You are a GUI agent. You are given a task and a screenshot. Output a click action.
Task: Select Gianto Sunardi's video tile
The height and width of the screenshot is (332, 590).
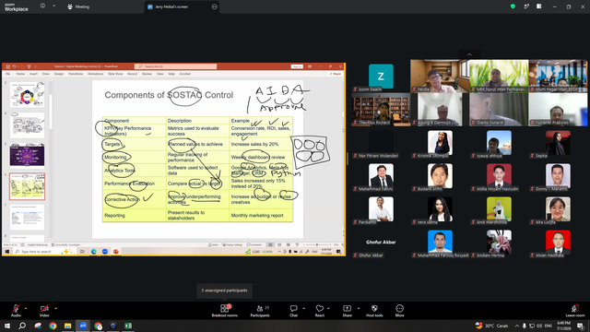(499, 110)
